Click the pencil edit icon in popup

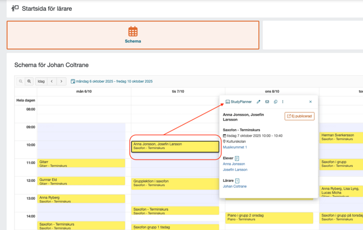(258, 102)
